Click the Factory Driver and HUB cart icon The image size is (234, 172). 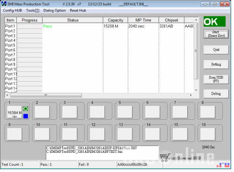pos(165,157)
